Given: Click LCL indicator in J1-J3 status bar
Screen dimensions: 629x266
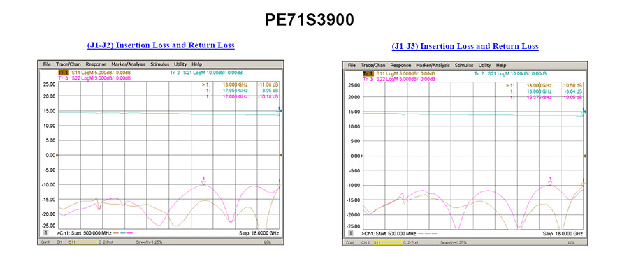Looking at the screenshot, I should 572,243.
